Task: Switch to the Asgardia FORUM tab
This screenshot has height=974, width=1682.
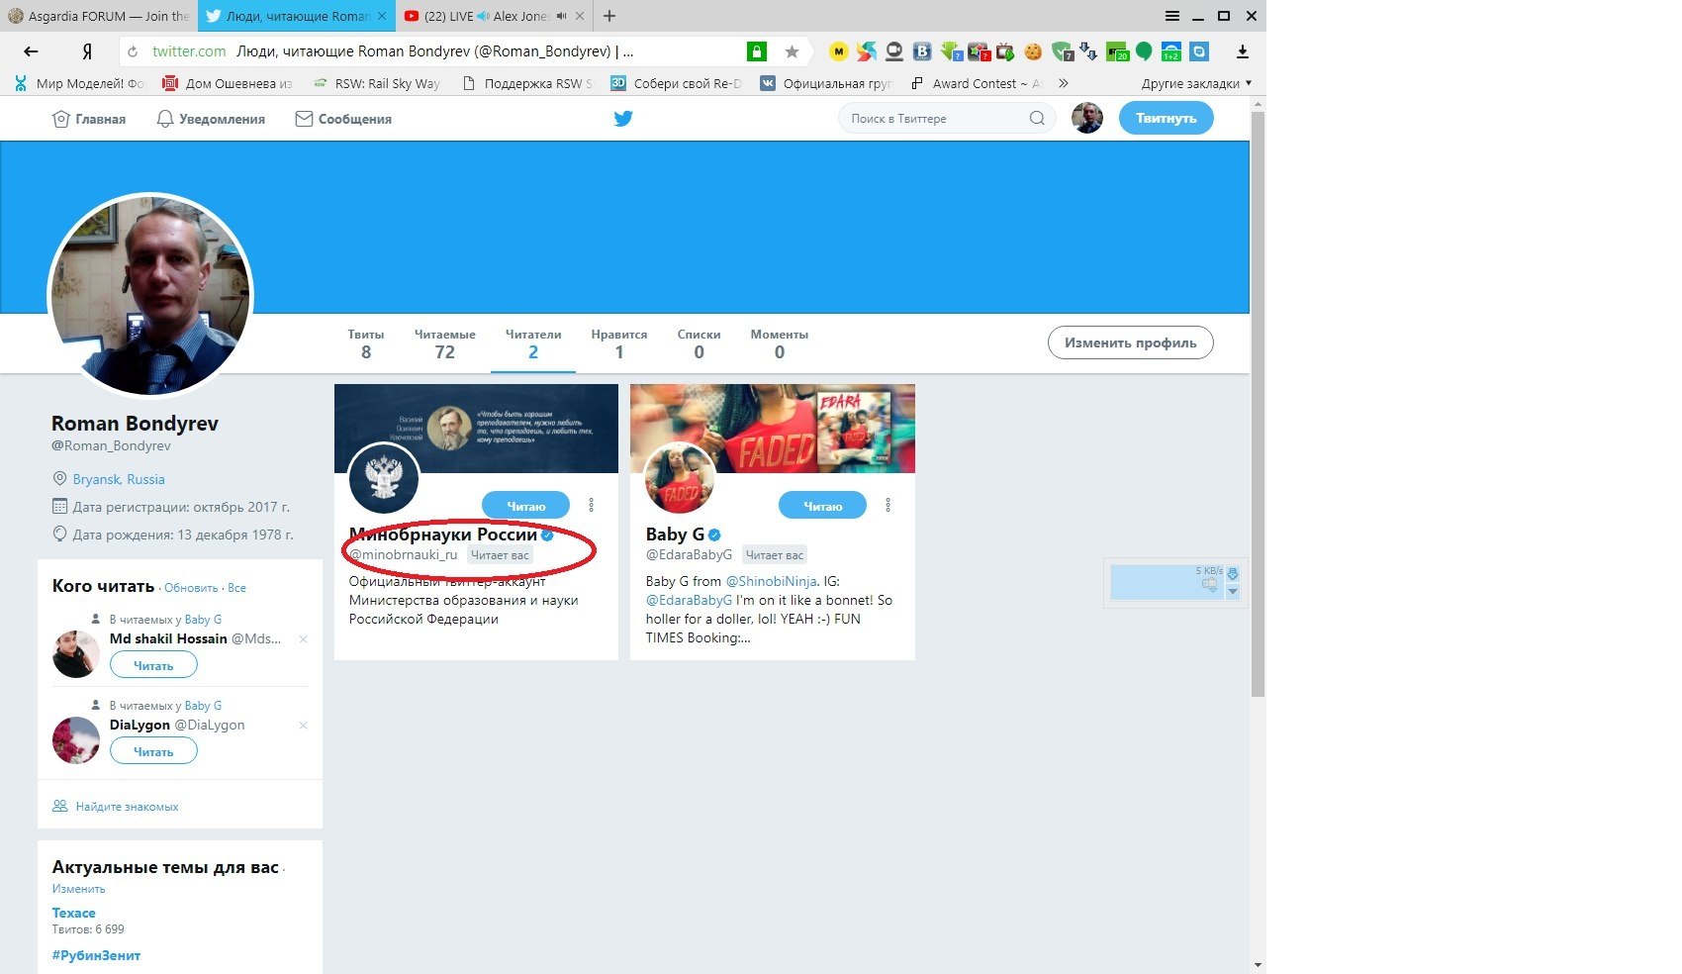Action: click(99, 16)
